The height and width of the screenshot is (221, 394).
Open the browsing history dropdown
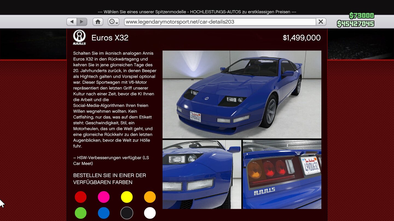tap(113, 22)
